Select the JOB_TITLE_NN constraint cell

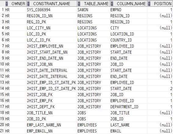[x=52, y=113]
